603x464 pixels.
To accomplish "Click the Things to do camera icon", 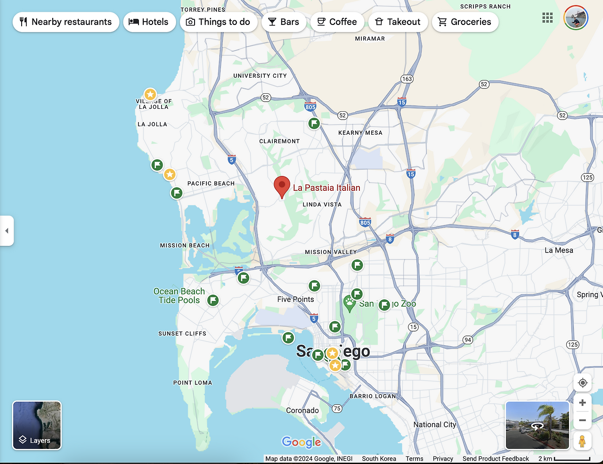I will point(191,22).
